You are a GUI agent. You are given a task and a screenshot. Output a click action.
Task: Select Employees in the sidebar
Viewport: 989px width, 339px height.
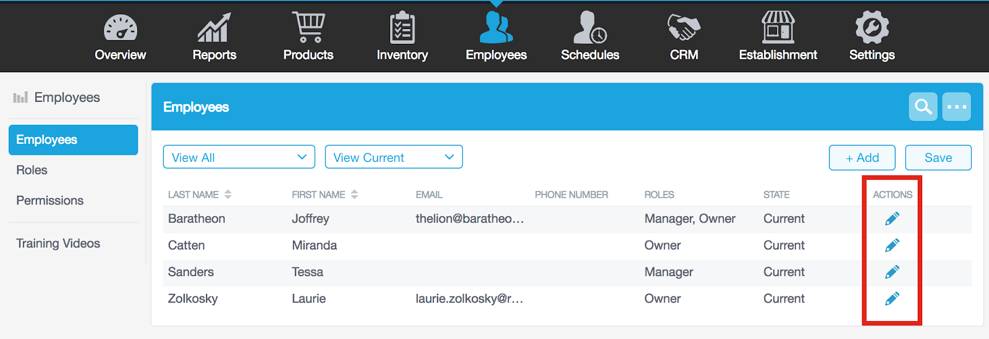click(x=73, y=140)
